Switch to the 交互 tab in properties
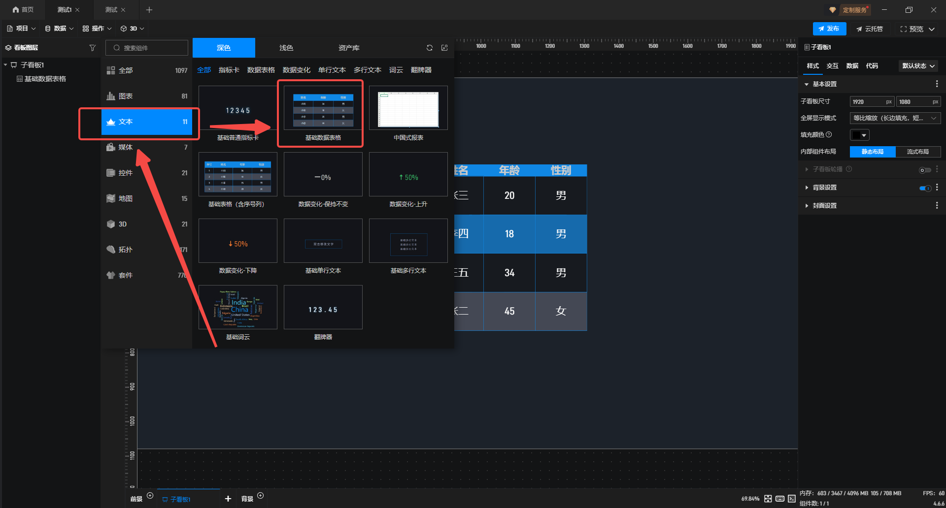Screen dimensions: 946x508 point(832,66)
